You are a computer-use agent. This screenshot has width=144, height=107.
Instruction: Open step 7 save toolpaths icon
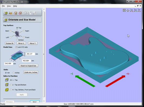[x=34, y=13]
